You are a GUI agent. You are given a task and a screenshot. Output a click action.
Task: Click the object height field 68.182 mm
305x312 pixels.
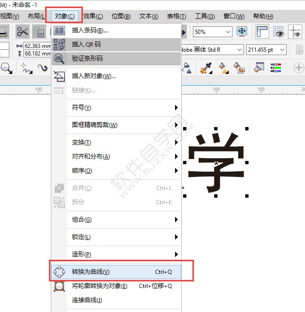37,54
